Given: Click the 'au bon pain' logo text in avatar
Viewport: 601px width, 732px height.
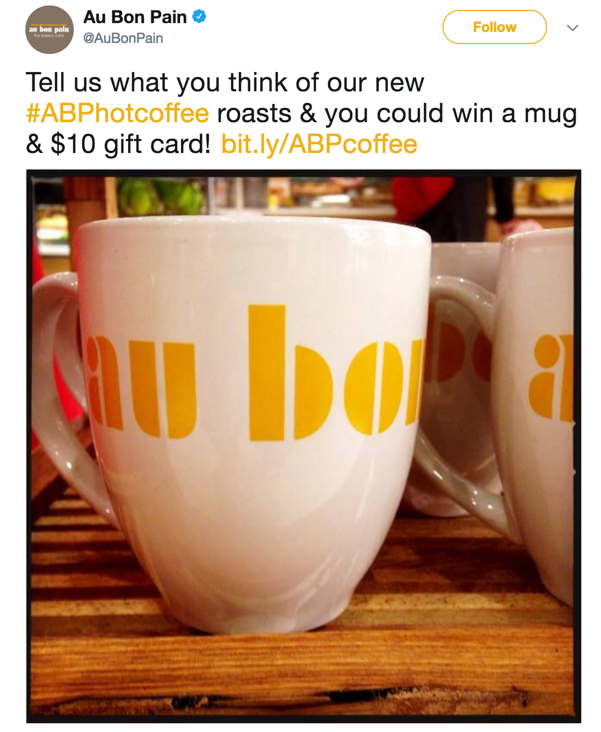Looking at the screenshot, I should (50, 29).
